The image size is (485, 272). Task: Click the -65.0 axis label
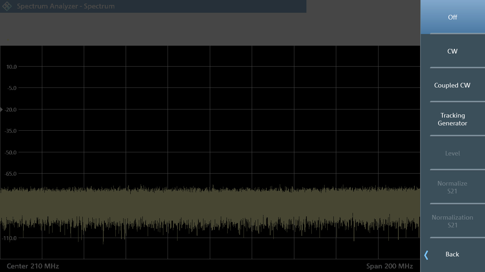pos(11,174)
